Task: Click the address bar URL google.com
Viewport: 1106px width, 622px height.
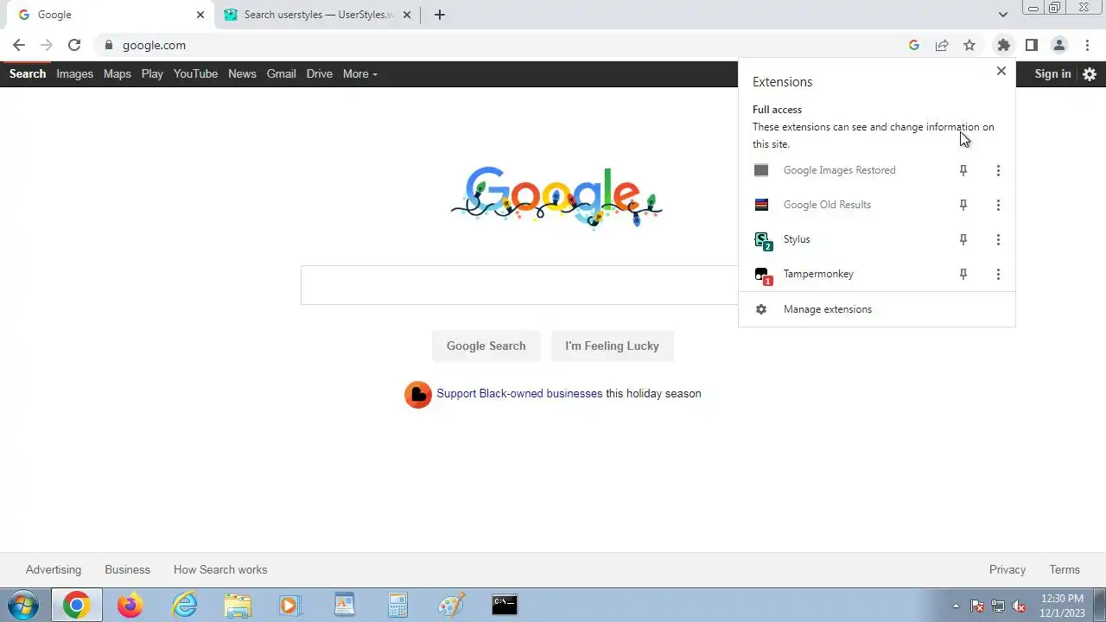Action: (x=154, y=45)
